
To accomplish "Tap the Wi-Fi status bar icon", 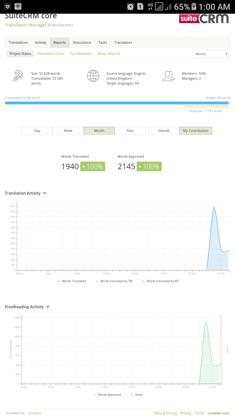I will click(x=18, y=7).
